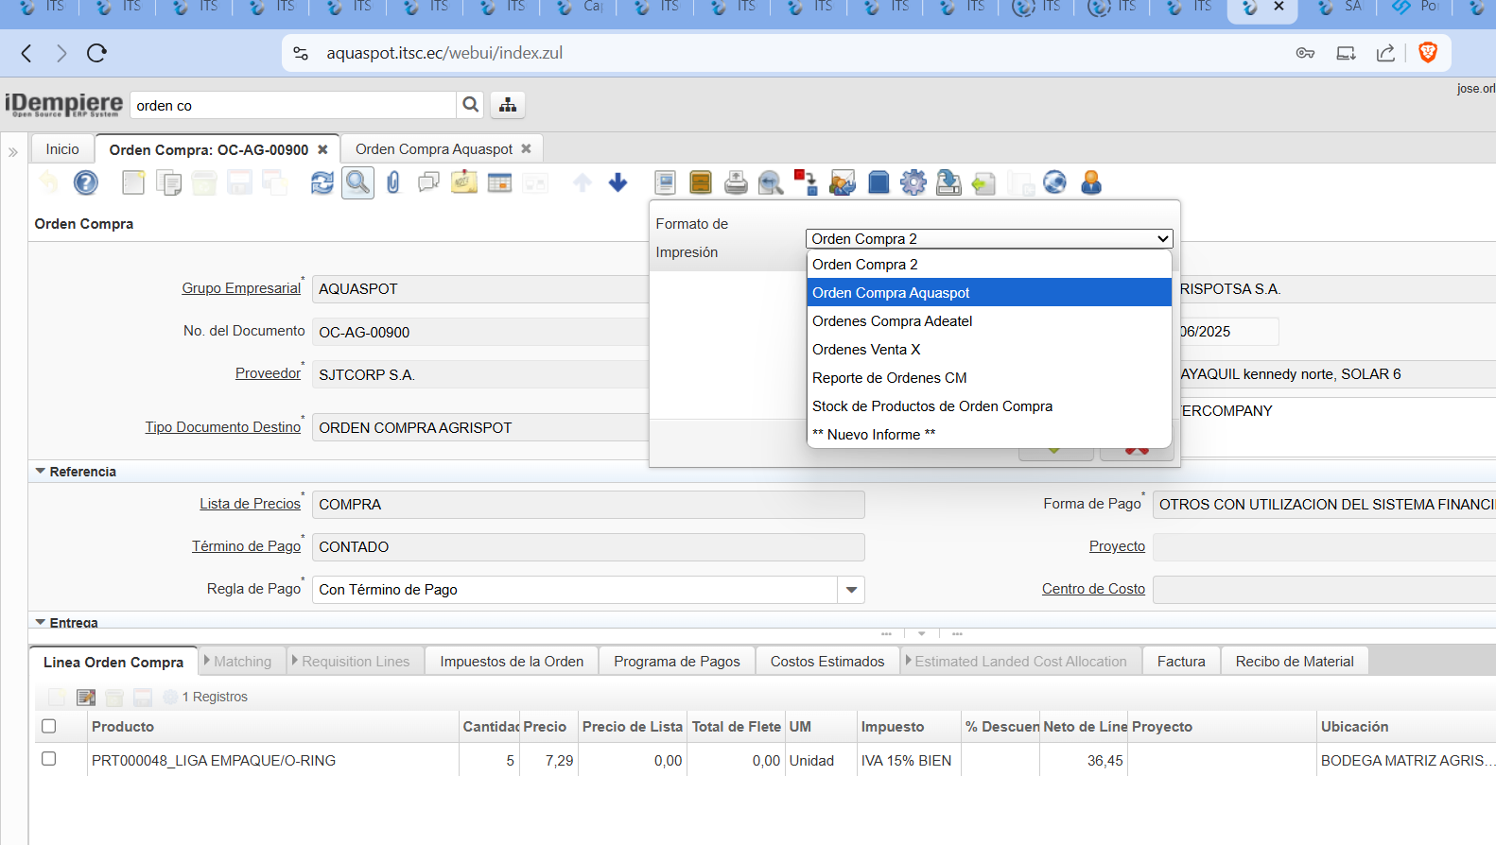Image resolution: width=1496 pixels, height=845 pixels.
Task: Toggle the select-all checkbox in grid header
Action: tap(49, 726)
